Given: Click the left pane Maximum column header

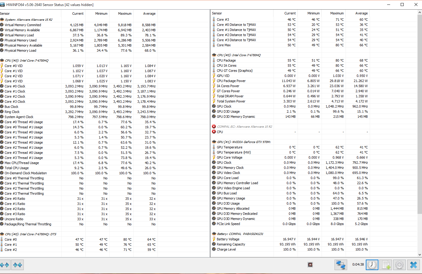Looking at the screenshot, I should click(121, 14).
